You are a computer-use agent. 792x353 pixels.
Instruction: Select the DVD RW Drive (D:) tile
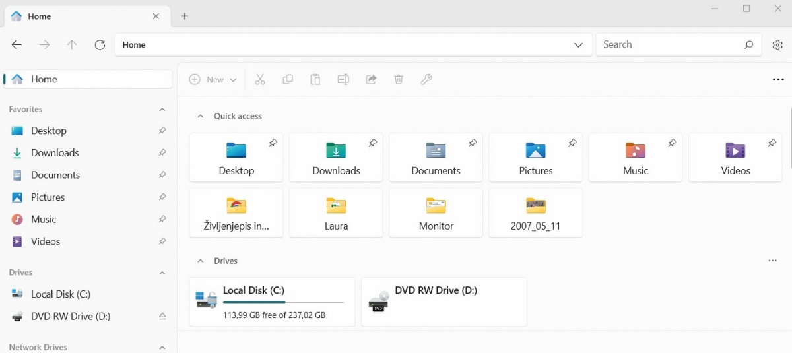coord(444,302)
